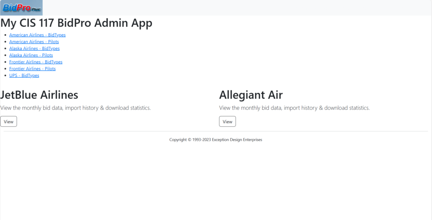This screenshot has width=432, height=220.
Task: Follow the UPS - BidTypes link
Action: coord(24,75)
